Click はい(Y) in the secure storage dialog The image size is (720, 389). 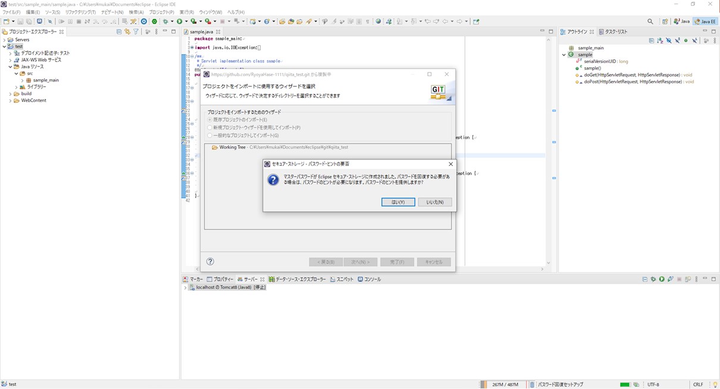[x=397, y=202]
